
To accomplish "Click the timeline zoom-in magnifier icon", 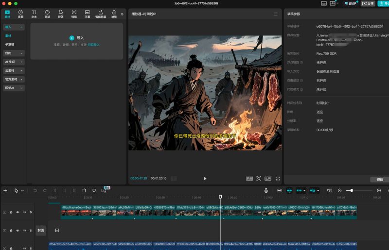I will point(379,191).
